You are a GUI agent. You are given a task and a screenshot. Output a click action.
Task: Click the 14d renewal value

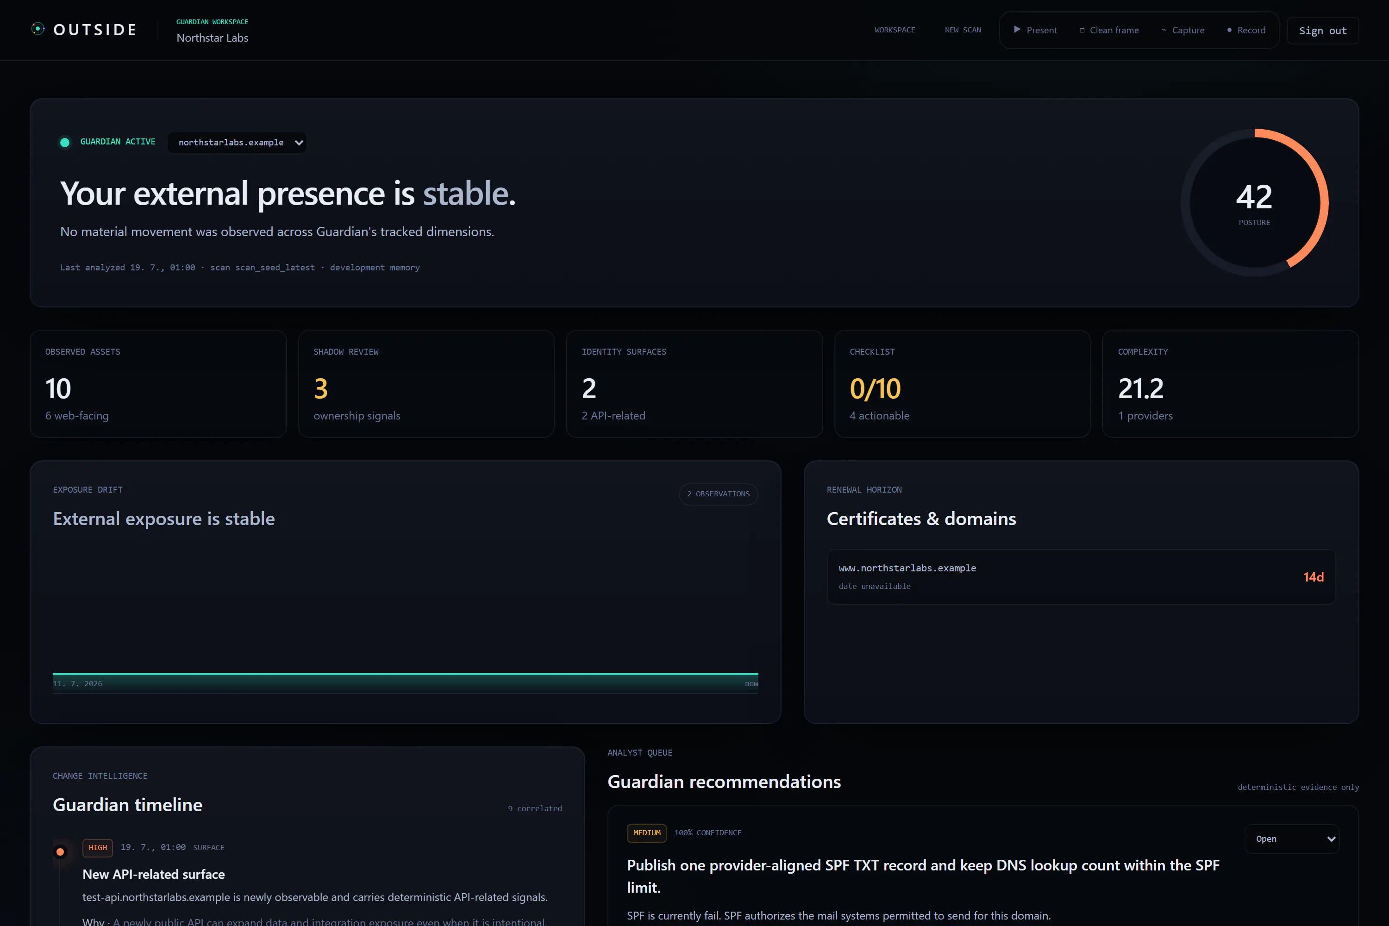tap(1314, 577)
